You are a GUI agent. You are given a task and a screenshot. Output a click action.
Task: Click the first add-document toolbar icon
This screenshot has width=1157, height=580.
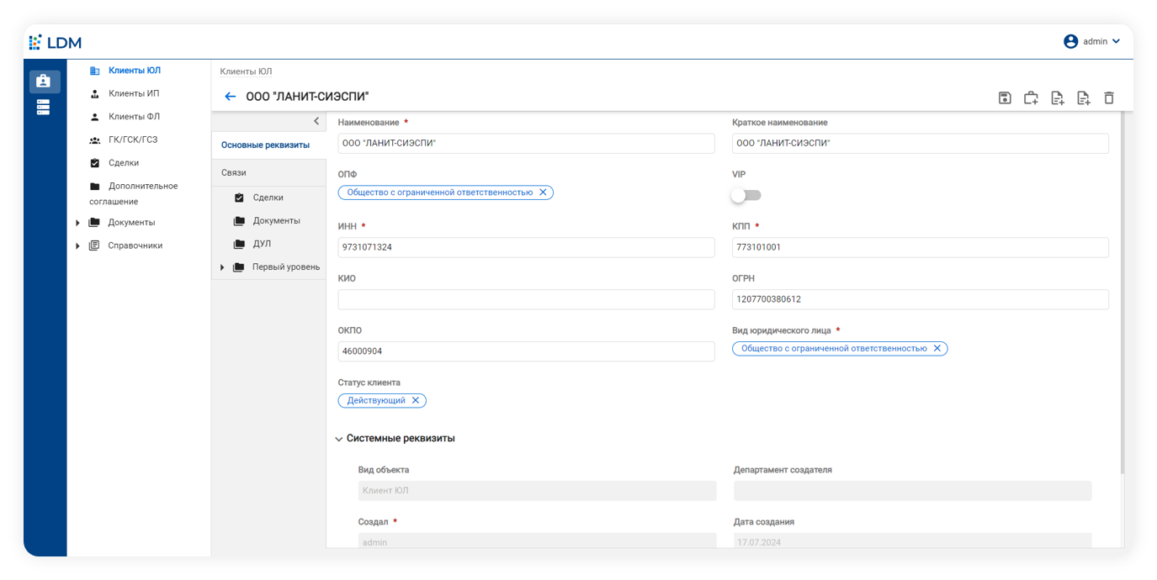1057,98
